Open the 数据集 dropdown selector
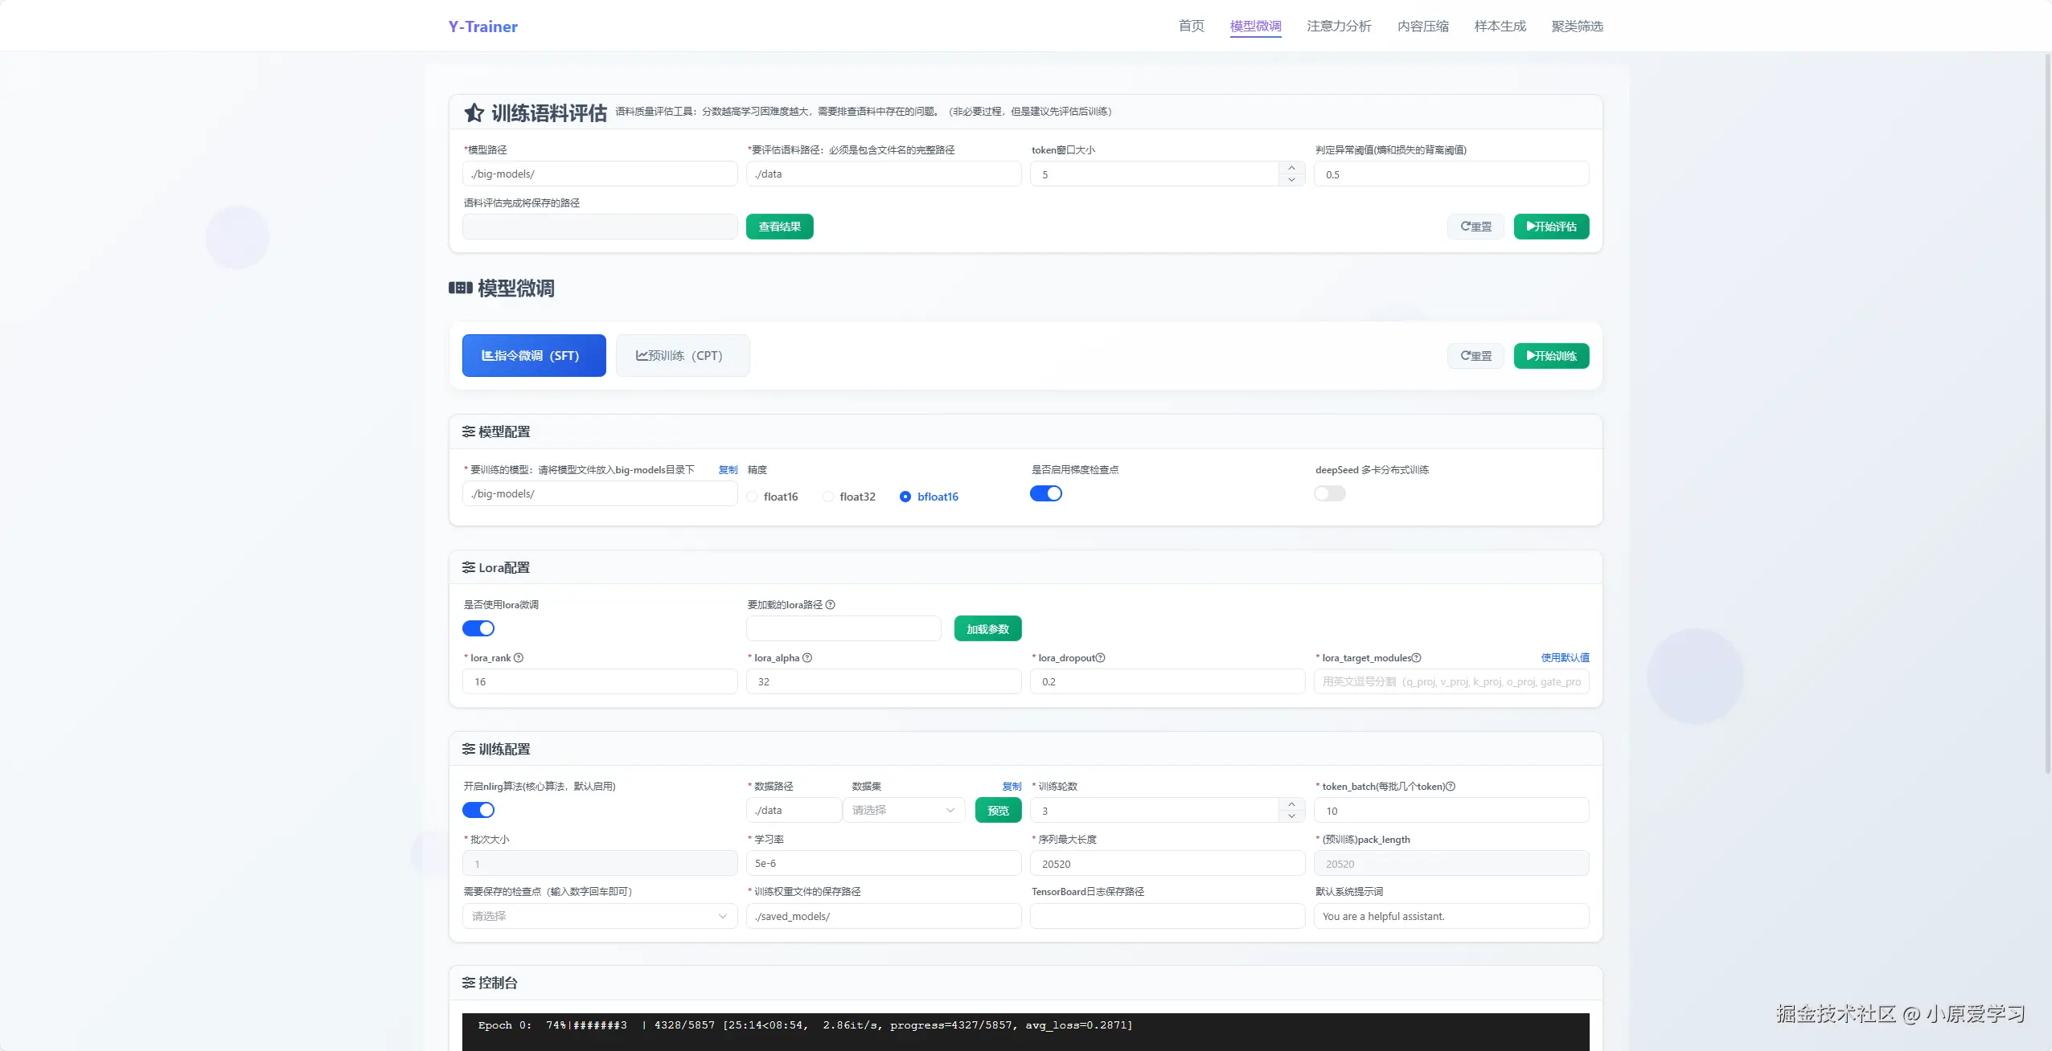The image size is (2052, 1051). click(x=903, y=810)
